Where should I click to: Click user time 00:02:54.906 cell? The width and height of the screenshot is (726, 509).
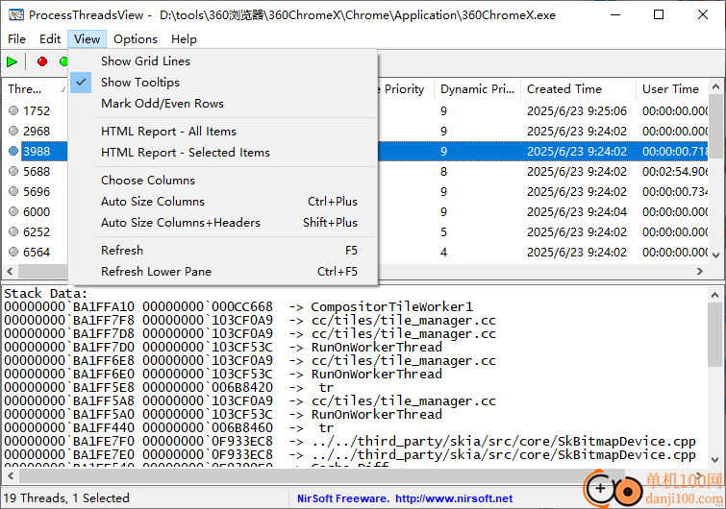[675, 172]
